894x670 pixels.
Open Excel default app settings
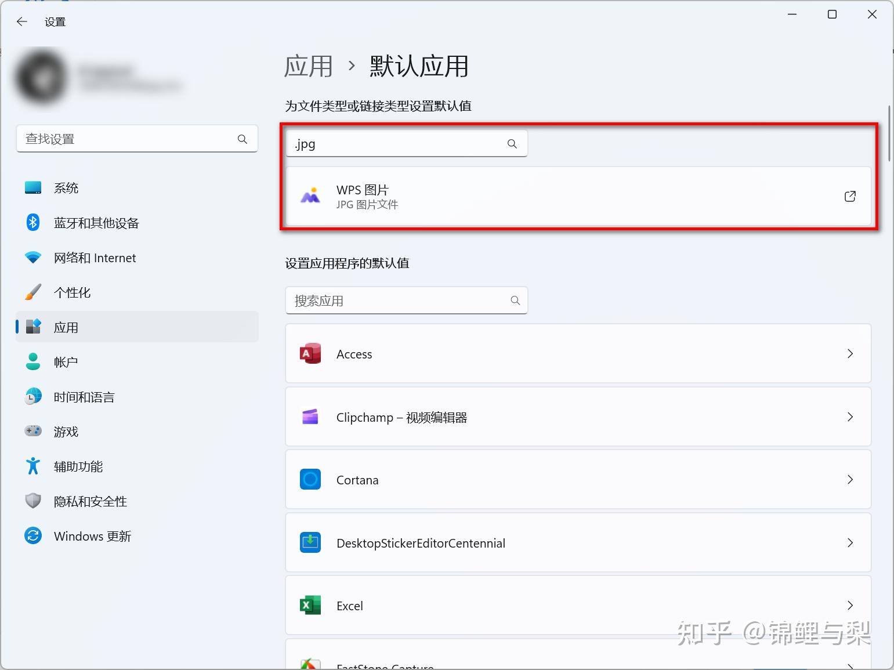click(578, 606)
